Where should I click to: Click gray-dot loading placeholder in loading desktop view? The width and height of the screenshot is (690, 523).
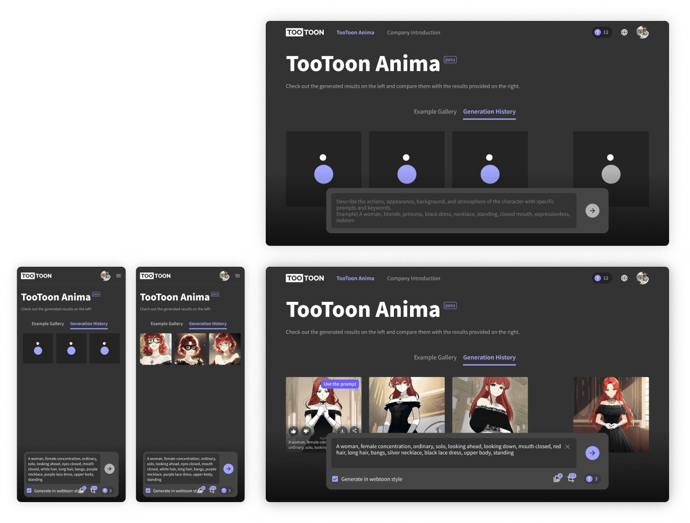611,168
